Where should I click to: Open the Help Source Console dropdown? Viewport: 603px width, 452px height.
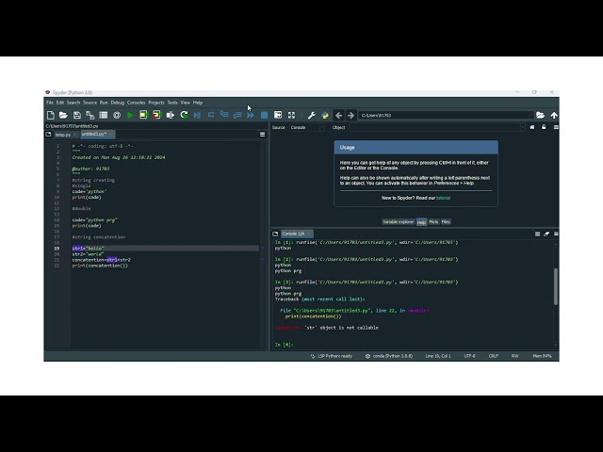307,127
